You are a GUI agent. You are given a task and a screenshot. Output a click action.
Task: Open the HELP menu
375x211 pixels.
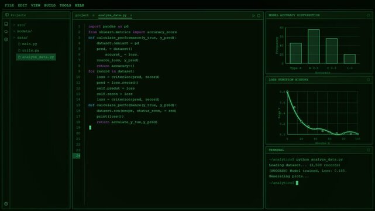(80, 5)
